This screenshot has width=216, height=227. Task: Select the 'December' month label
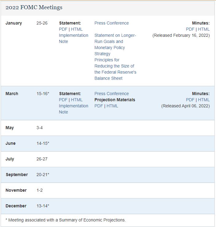(x=16, y=206)
